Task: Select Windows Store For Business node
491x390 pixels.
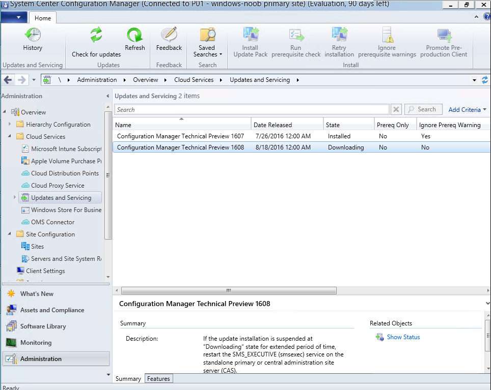Action: coord(62,209)
